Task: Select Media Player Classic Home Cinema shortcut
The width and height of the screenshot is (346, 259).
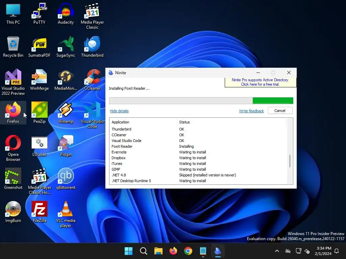Action: point(39,181)
